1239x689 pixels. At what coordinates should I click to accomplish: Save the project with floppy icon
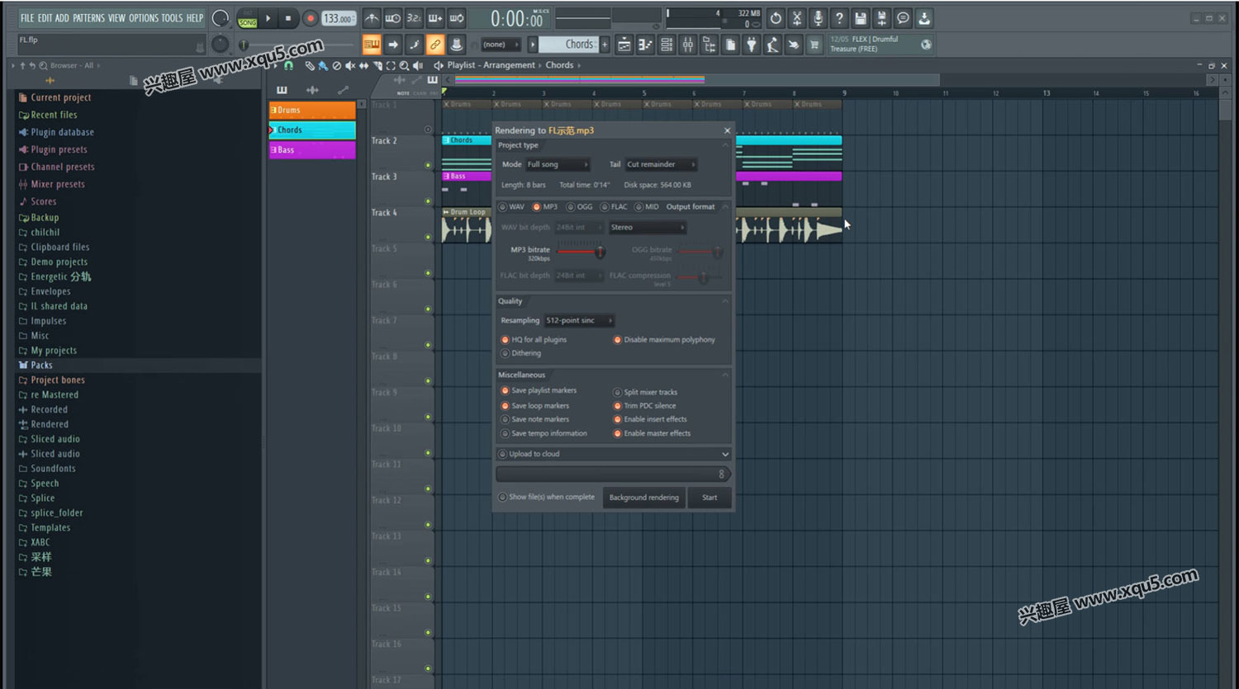tap(861, 18)
